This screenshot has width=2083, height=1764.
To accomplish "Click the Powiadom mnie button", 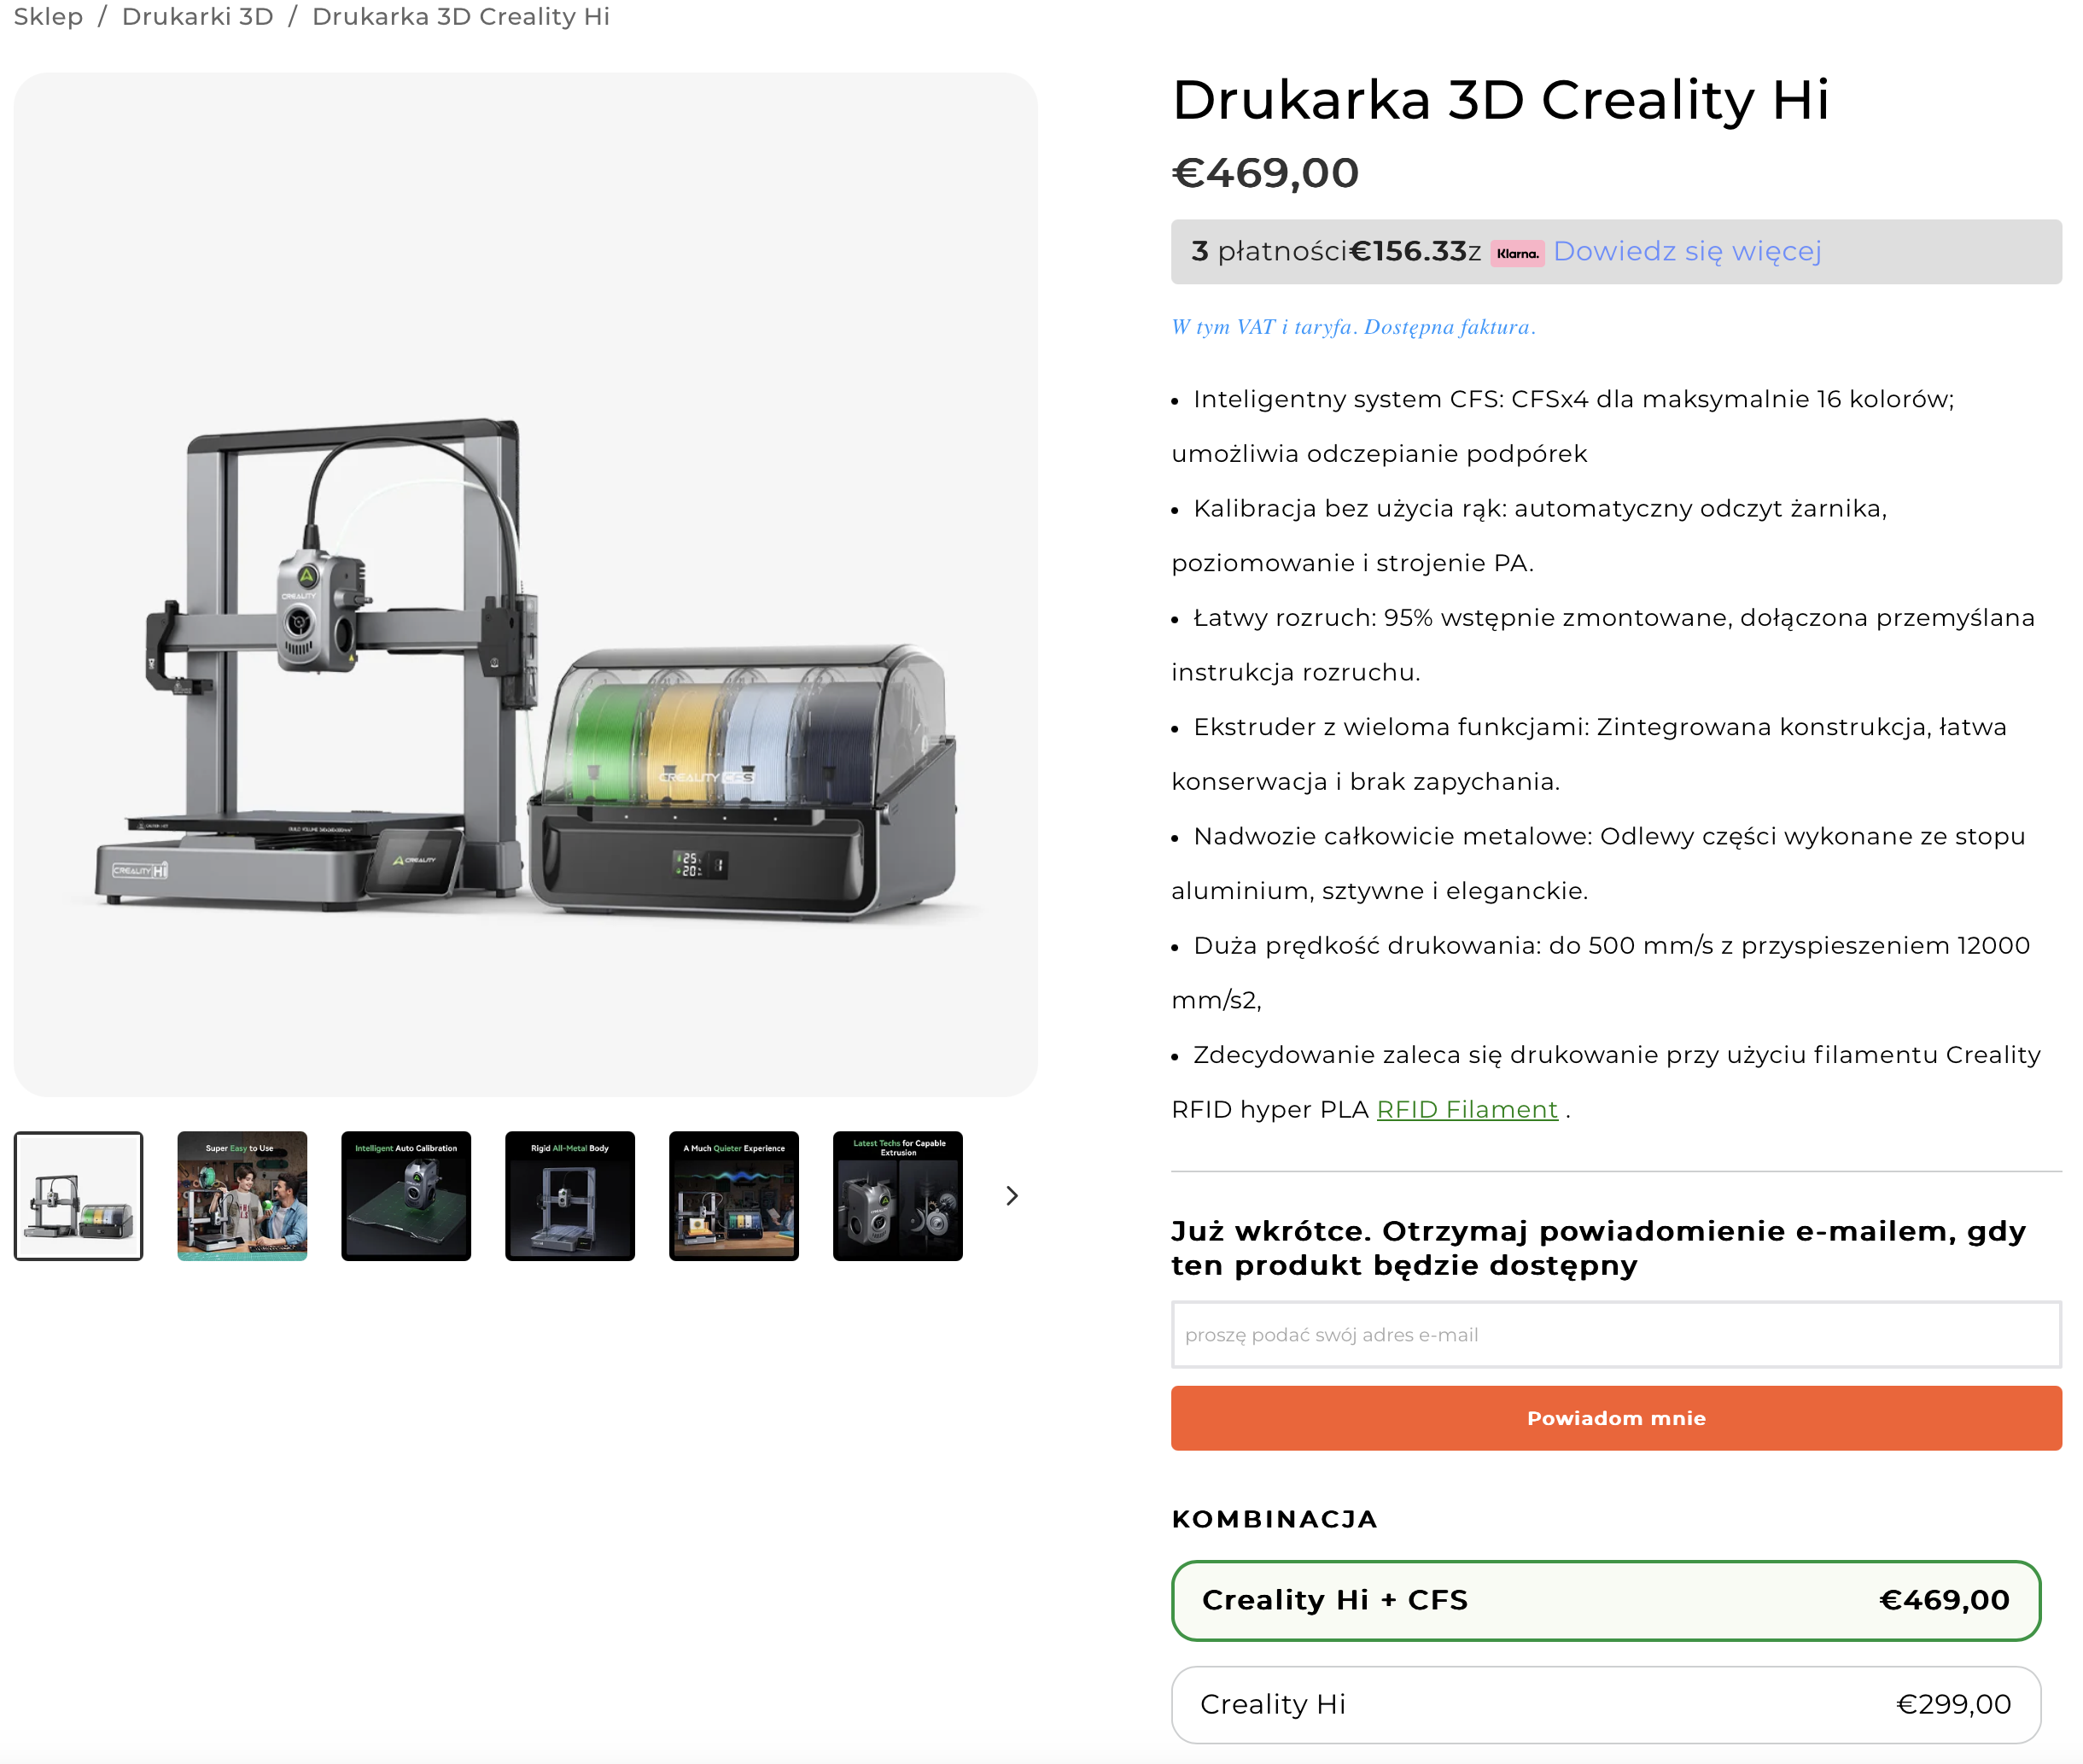I will pyautogui.click(x=1615, y=1418).
